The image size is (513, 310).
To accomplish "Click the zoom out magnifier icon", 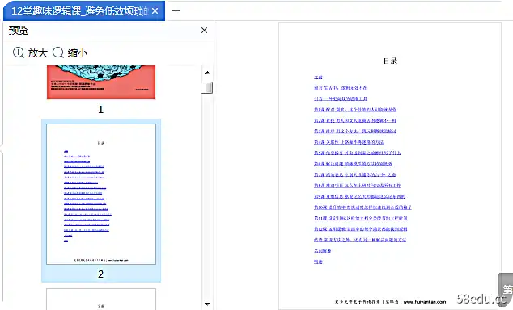I will pos(58,52).
